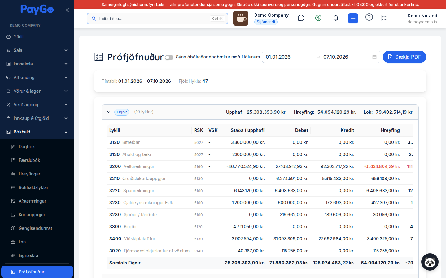Click account 3200 Veltureikningur row
The image size is (446, 278).
[260, 166]
